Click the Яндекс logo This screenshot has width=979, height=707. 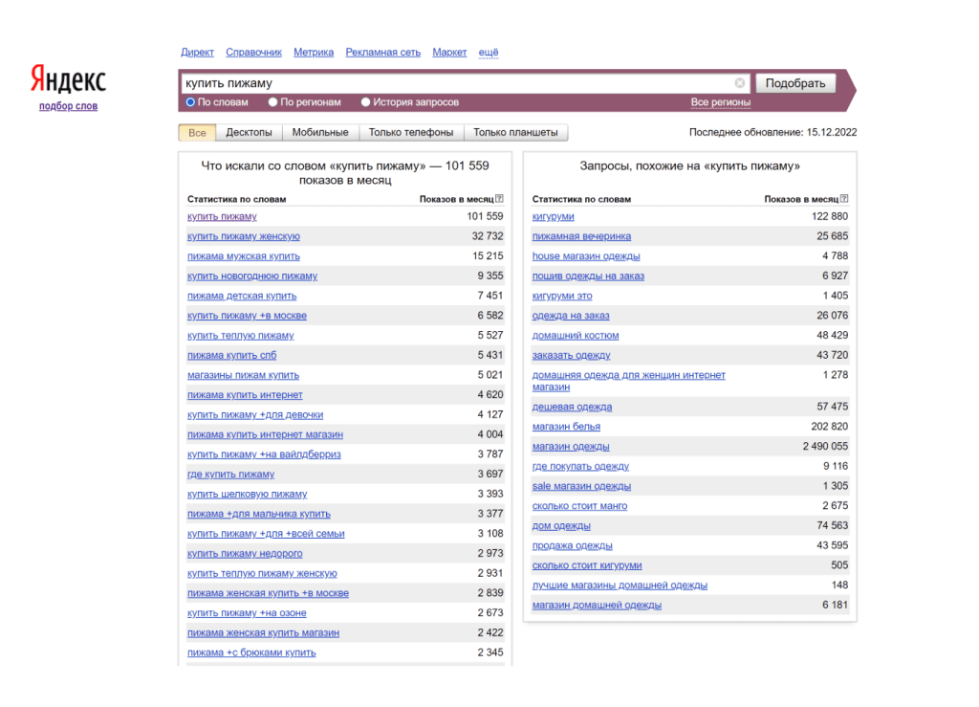coord(67,79)
